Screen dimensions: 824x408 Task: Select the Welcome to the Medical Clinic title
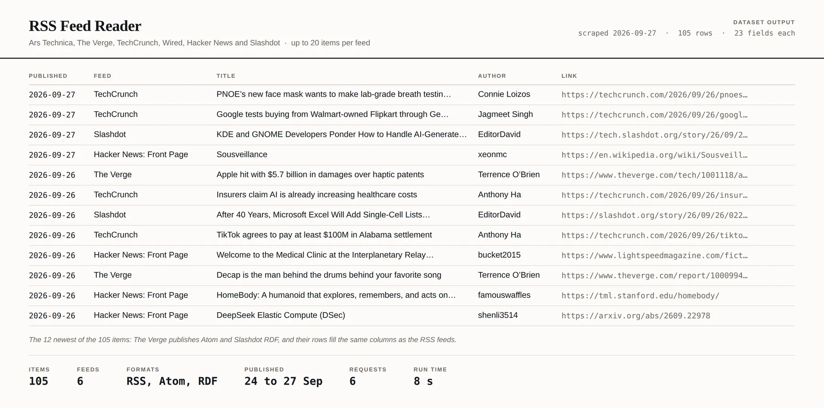[325, 255]
